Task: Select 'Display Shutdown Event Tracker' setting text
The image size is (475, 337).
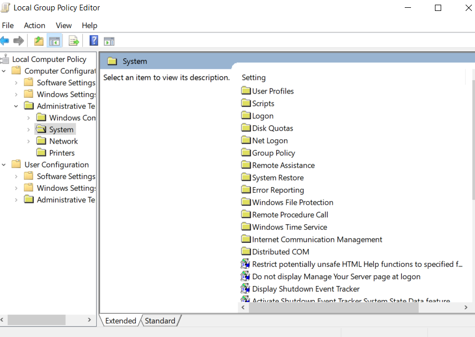Action: click(x=306, y=289)
